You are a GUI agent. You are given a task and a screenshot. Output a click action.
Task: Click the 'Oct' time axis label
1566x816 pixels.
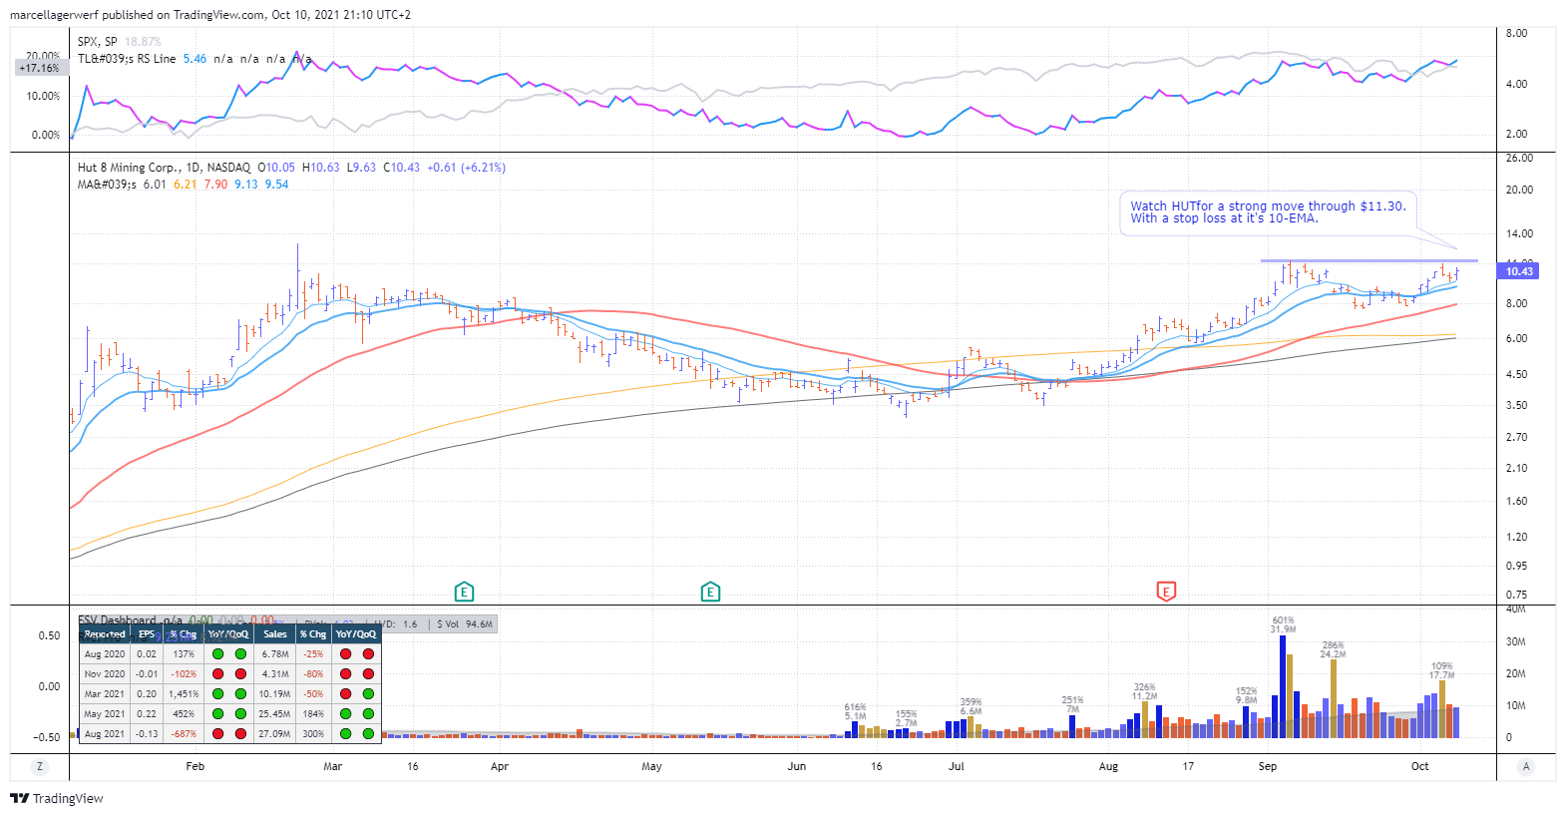click(1419, 766)
